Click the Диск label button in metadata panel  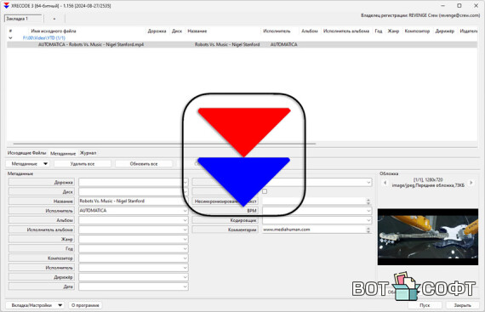(42, 192)
